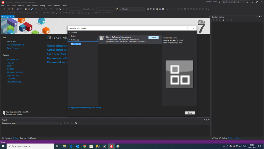Screen dimensions: 264x149
Task: Click the No Device toolbar item
Action: (x=96, y=13)
